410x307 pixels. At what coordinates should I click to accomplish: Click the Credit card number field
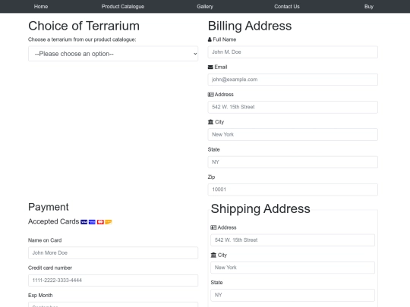[113, 280]
